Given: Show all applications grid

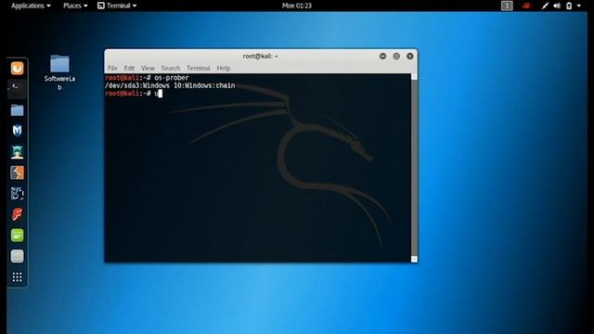Looking at the screenshot, I should tap(17, 277).
